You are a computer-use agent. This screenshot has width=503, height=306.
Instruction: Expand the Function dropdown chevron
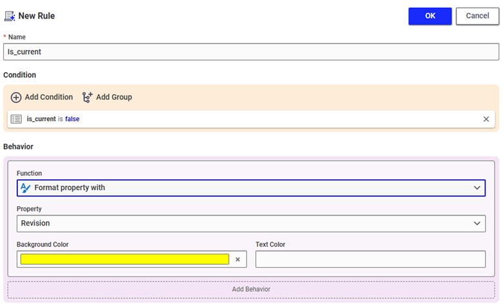coord(477,187)
